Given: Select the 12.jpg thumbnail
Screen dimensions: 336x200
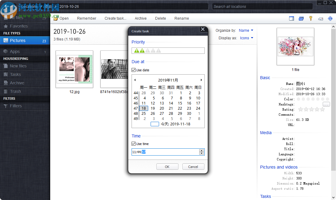Looking at the screenshot, I should (x=74, y=69).
